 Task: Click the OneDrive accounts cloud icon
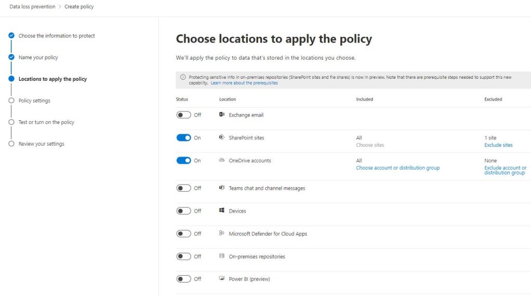point(222,160)
